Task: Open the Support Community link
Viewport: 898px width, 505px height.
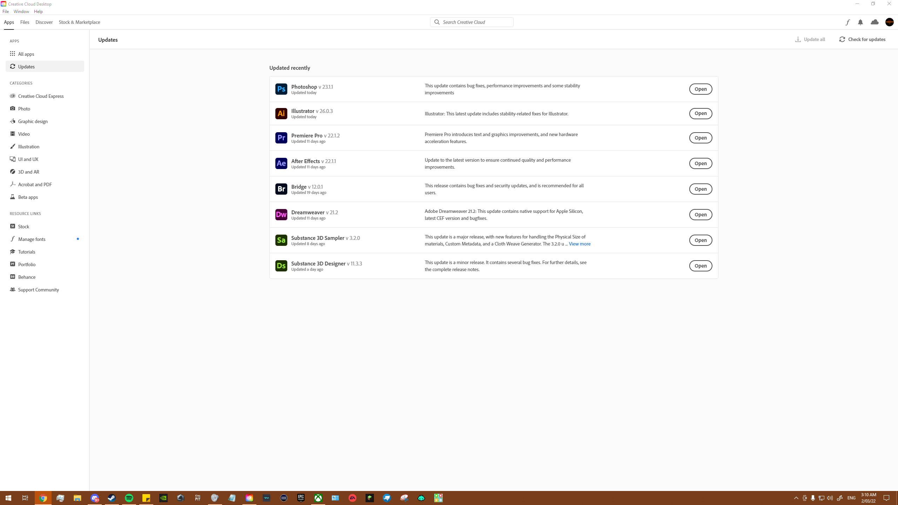Action: point(45,289)
